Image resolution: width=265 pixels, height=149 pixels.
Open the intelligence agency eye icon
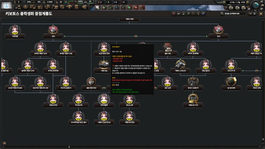pos(26,7)
